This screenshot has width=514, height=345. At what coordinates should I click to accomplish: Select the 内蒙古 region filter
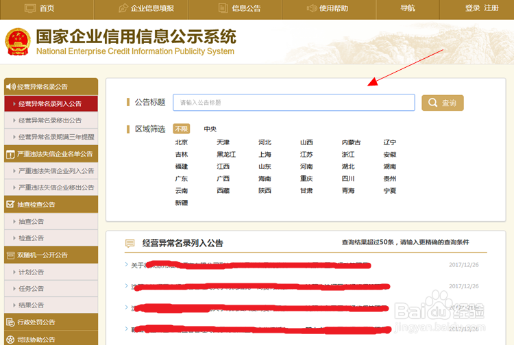[x=351, y=142]
